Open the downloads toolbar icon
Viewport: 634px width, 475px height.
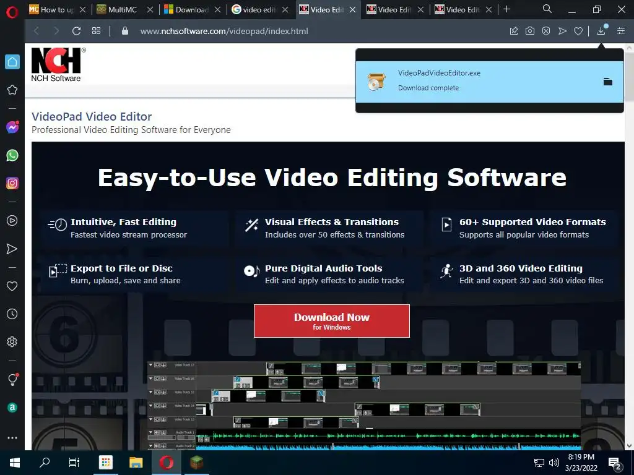(601, 30)
